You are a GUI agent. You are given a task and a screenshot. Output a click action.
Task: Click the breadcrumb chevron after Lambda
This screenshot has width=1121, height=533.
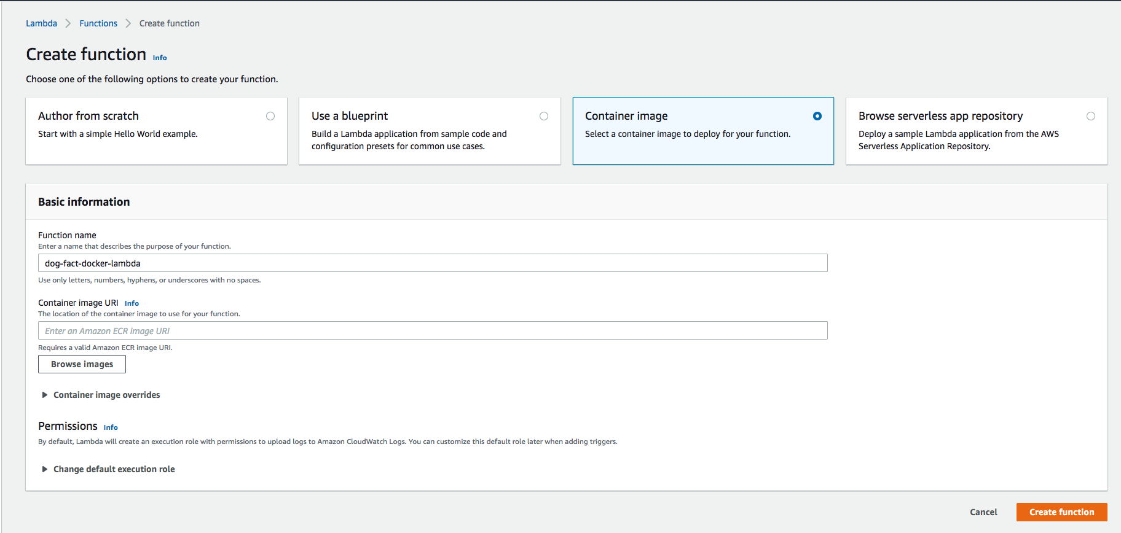68,23
